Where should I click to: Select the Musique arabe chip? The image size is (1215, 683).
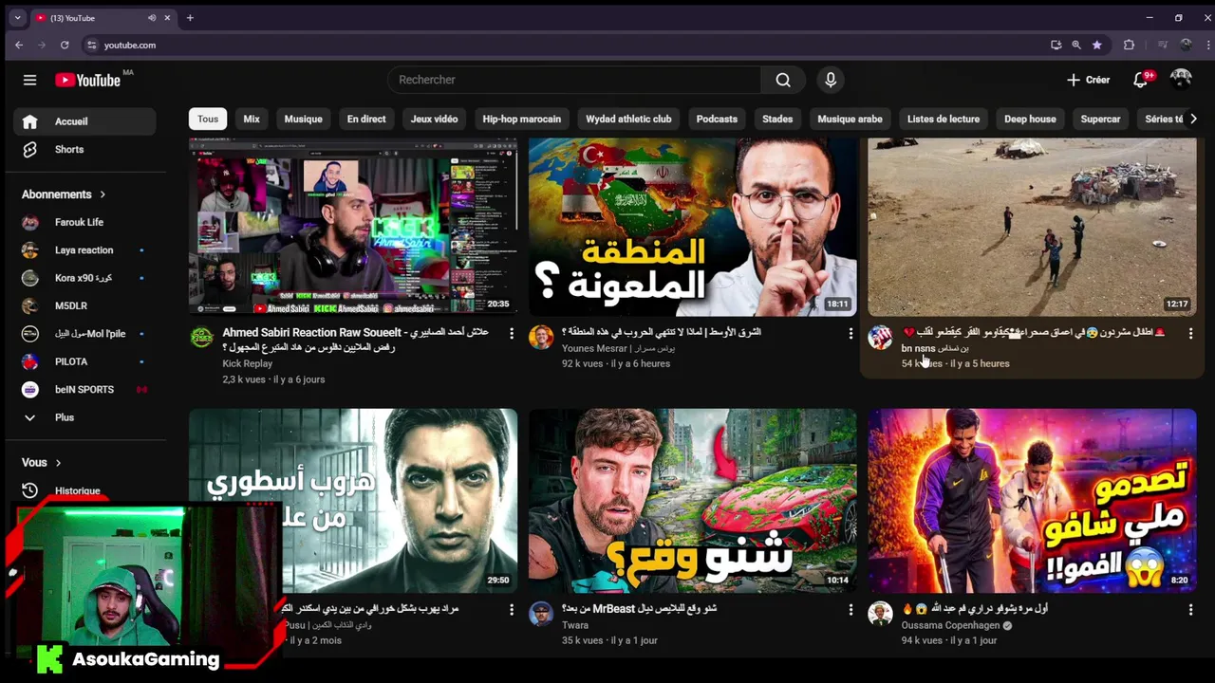coord(850,119)
